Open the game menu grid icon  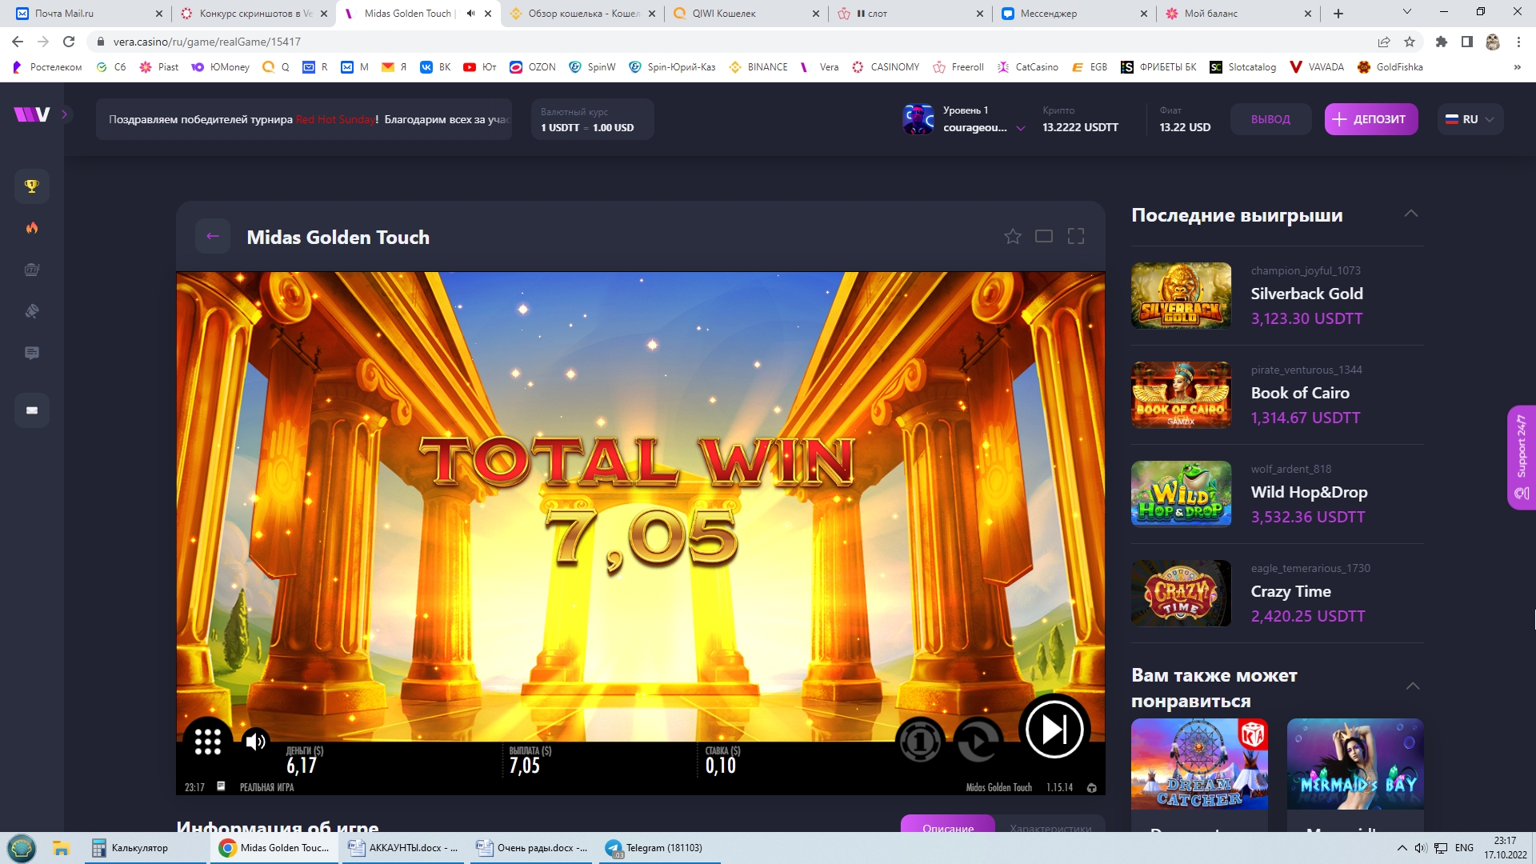coord(208,742)
